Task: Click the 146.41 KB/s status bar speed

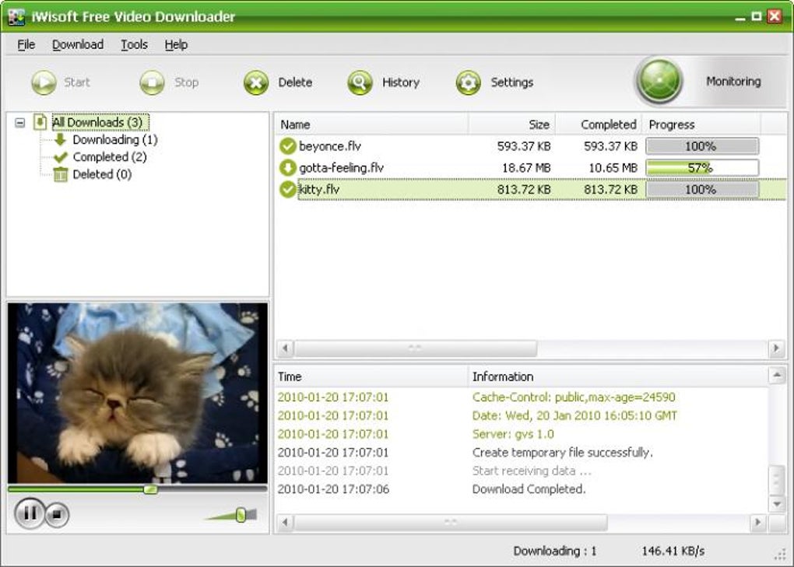Action: [673, 551]
